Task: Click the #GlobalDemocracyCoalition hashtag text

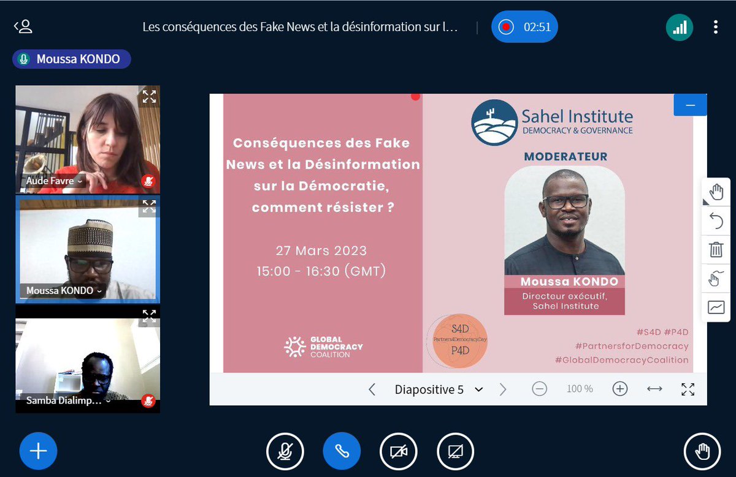Action: tap(621, 360)
